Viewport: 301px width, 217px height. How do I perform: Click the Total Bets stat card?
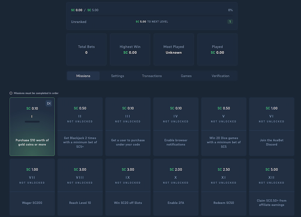86,49
